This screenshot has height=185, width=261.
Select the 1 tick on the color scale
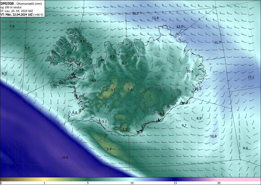tap(44, 183)
